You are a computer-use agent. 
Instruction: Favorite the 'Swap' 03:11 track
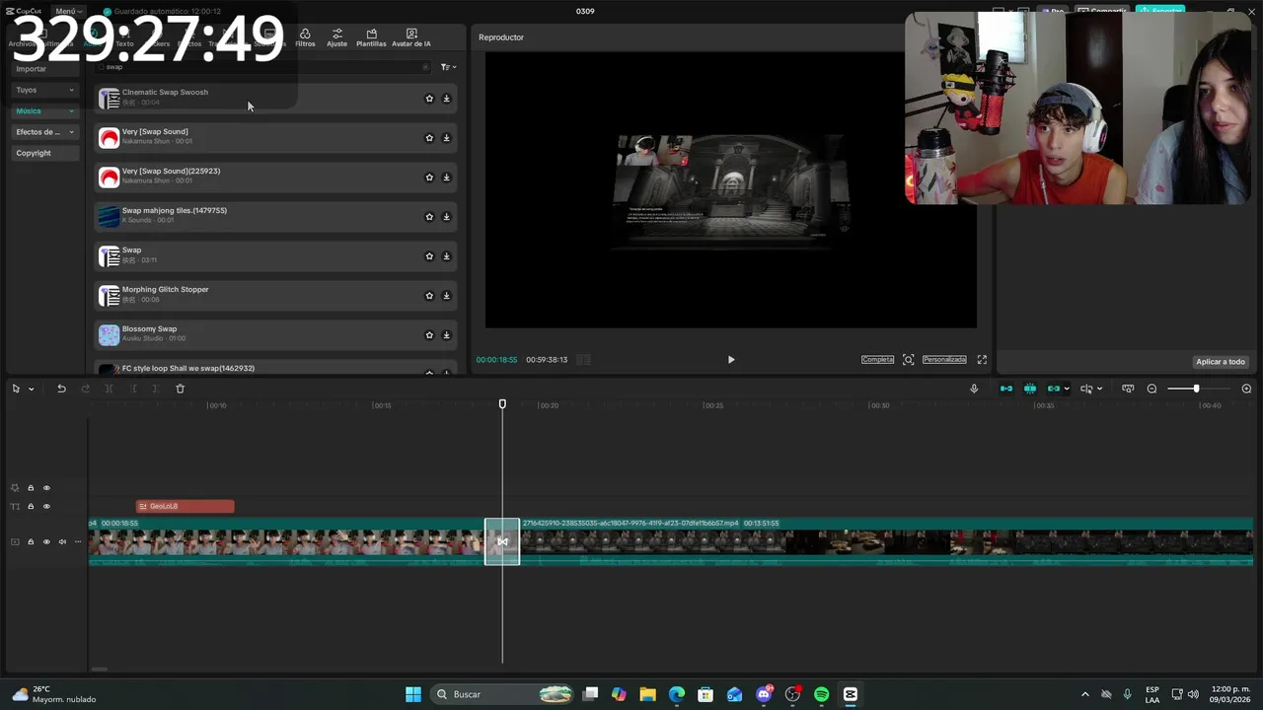[429, 256]
